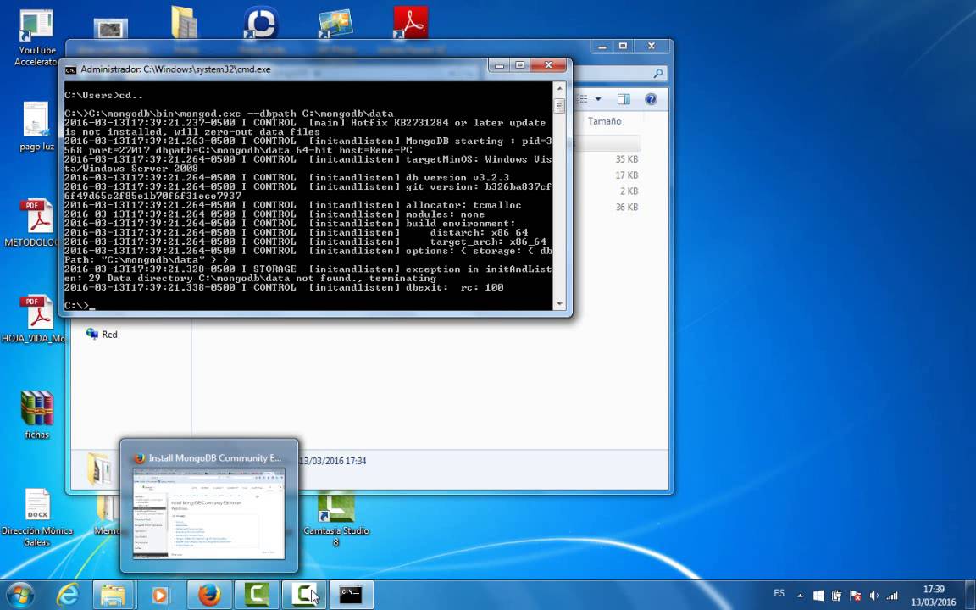Open the YouTube Accelerator desktop shortcut

pos(36,39)
